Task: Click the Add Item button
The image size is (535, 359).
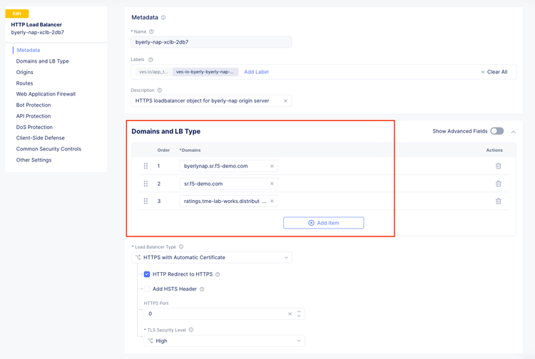Action: (323, 223)
